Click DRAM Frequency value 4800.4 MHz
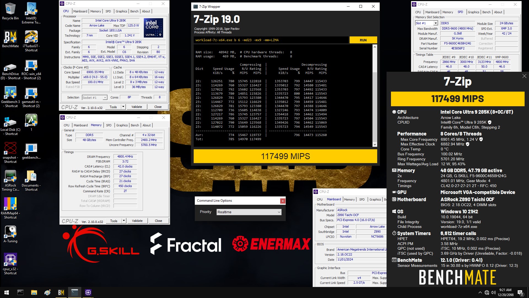Screen dimensions: 529x298 pos(125,156)
